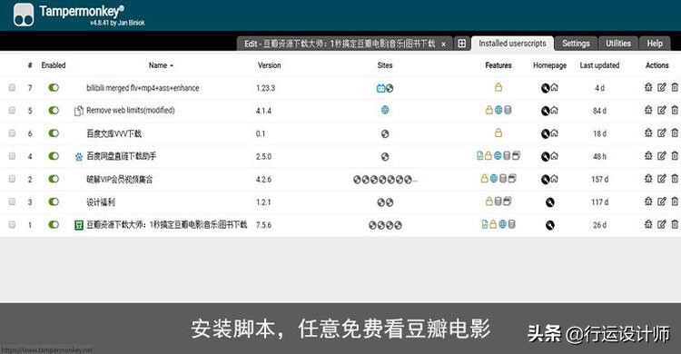Open 豆瓣资源下载大师 script name link
The height and width of the screenshot is (354, 681).
click(x=166, y=224)
